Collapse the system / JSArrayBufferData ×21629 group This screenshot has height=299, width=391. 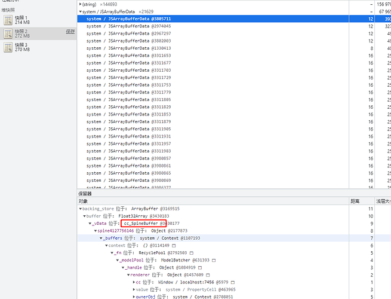pyautogui.click(x=81, y=12)
